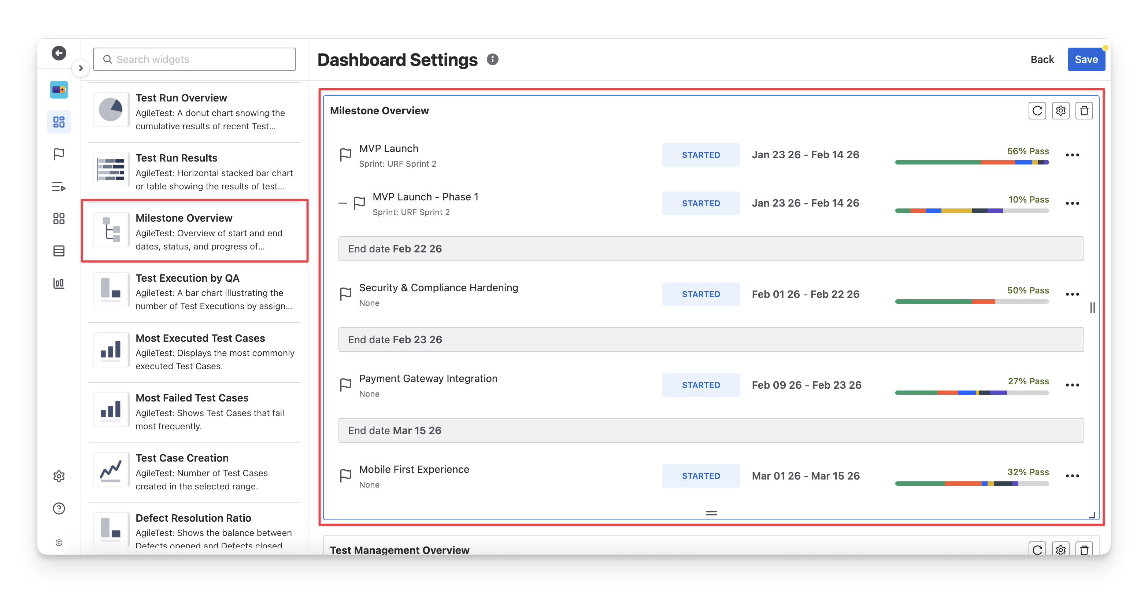Viewport: 1148px width, 592px height.
Task: Open the test execution playlist icon in sidebar
Action: pyautogui.click(x=59, y=186)
